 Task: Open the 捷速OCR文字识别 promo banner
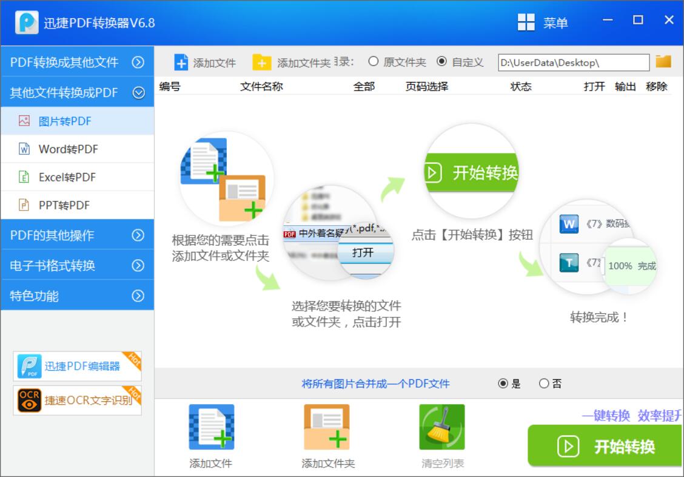point(77,400)
